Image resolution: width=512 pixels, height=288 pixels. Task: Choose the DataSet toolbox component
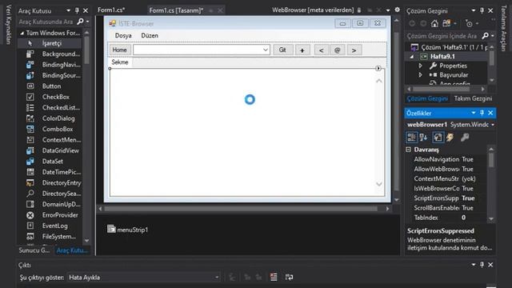50,162
